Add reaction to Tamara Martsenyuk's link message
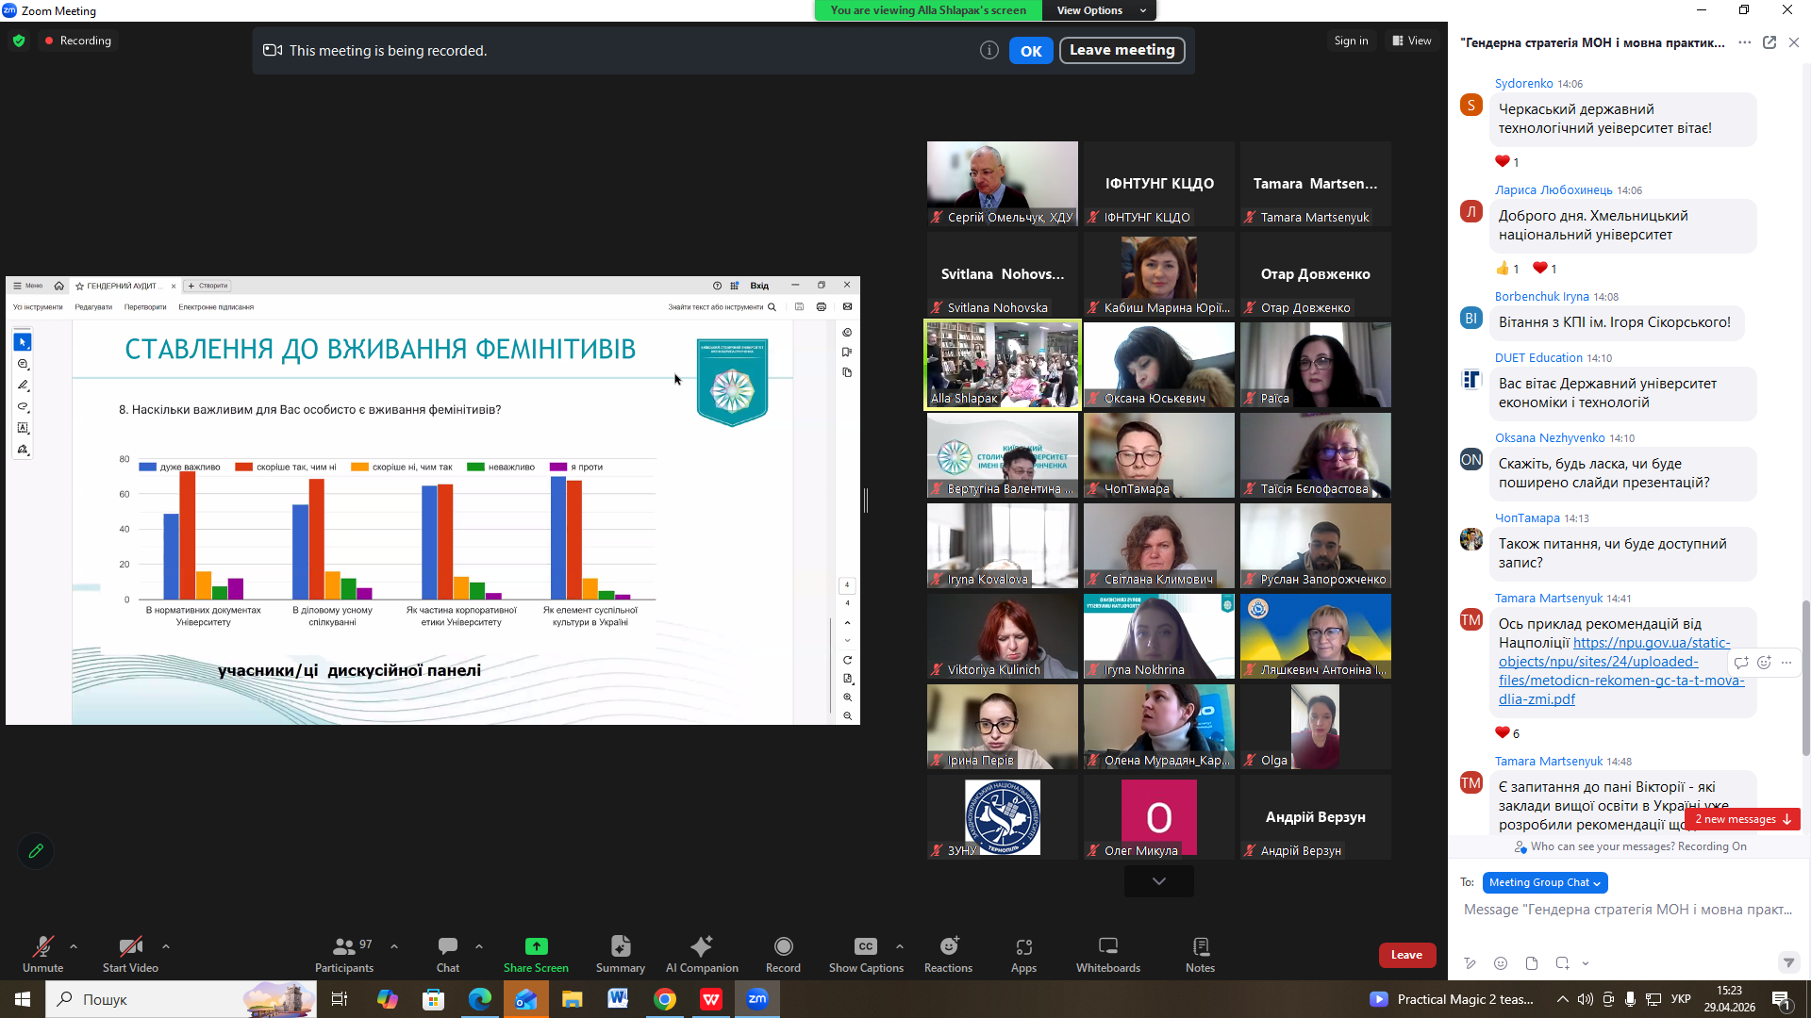 1764,663
